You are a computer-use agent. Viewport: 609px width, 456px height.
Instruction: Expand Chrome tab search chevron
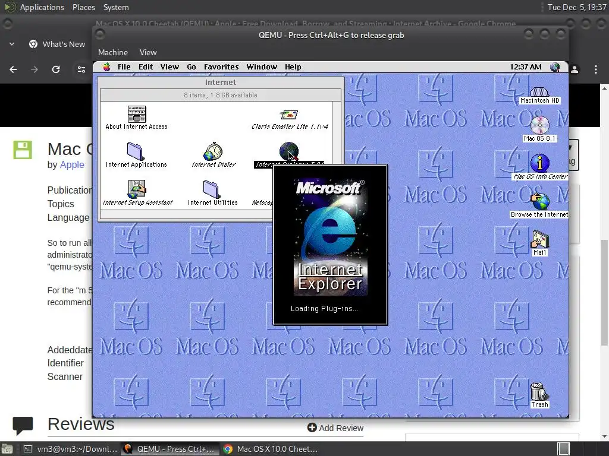12,44
